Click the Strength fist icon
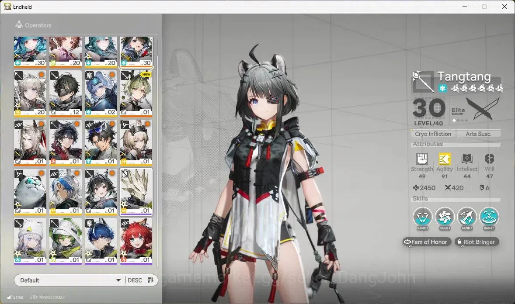Viewport: 515px width, 304px height. click(422, 159)
